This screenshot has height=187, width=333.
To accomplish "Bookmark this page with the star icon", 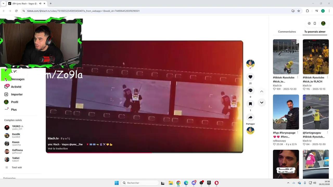I will [x=299, y=11].
